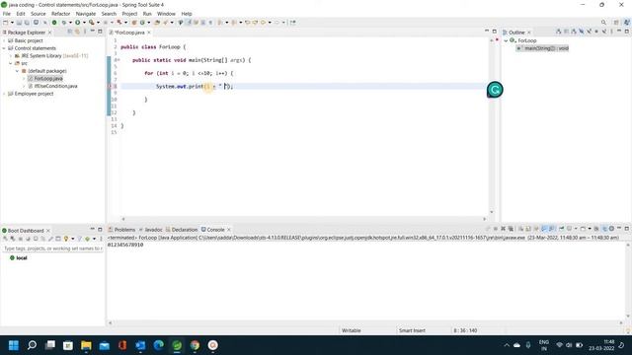
Task: Open the Run menu
Action: coord(147,14)
